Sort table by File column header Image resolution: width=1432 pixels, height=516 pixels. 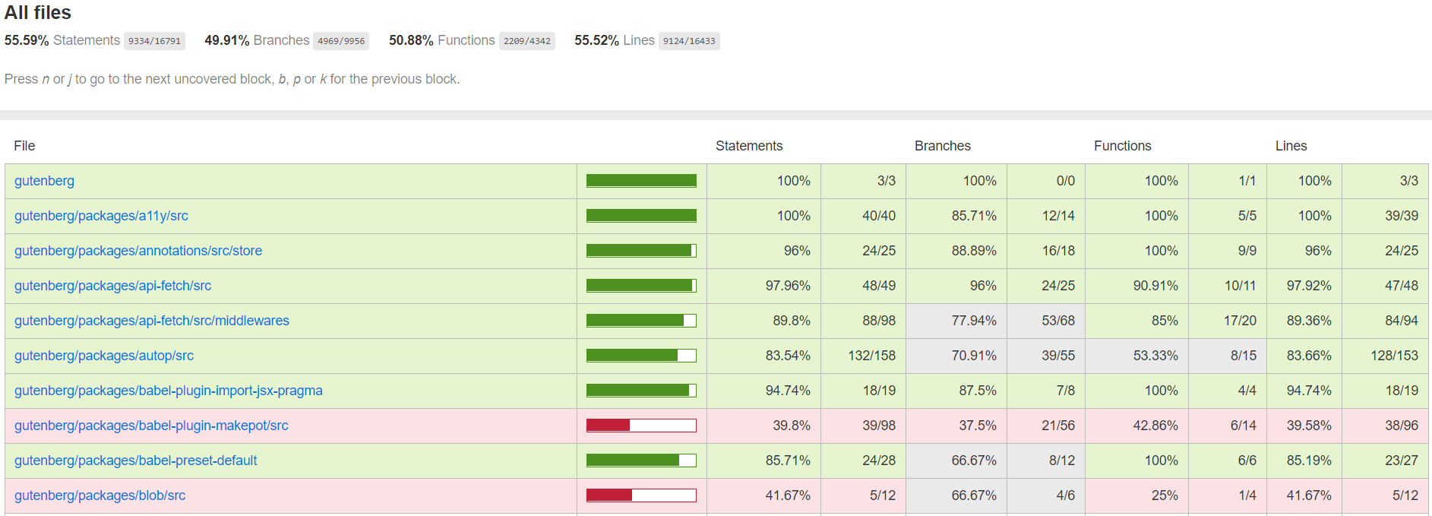pos(24,146)
